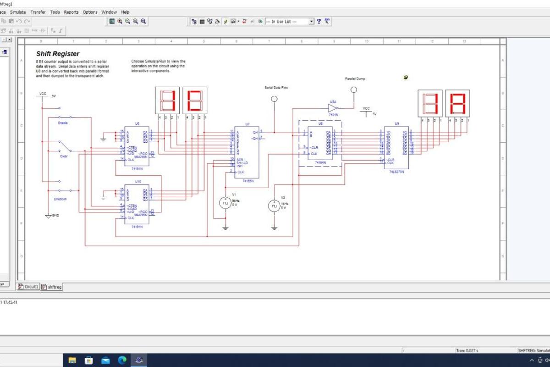Click the Shift Register title text

point(58,54)
